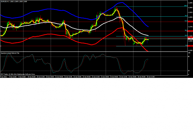This screenshot has width=193, height=140.
Task: Click the 9 Jan 12:00 time label
Action: (x=13, y=77)
